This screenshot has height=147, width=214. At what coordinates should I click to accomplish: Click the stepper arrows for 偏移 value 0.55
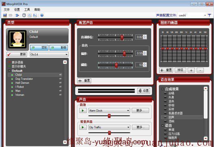tap(145, 53)
